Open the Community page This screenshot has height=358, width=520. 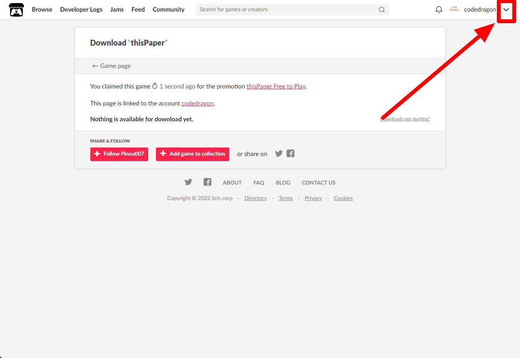[x=169, y=10]
